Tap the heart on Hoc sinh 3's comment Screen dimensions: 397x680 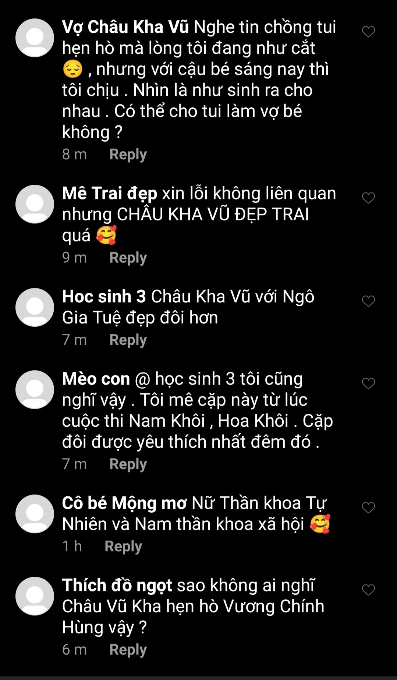click(x=368, y=301)
